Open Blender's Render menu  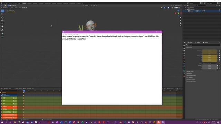[10, 3]
